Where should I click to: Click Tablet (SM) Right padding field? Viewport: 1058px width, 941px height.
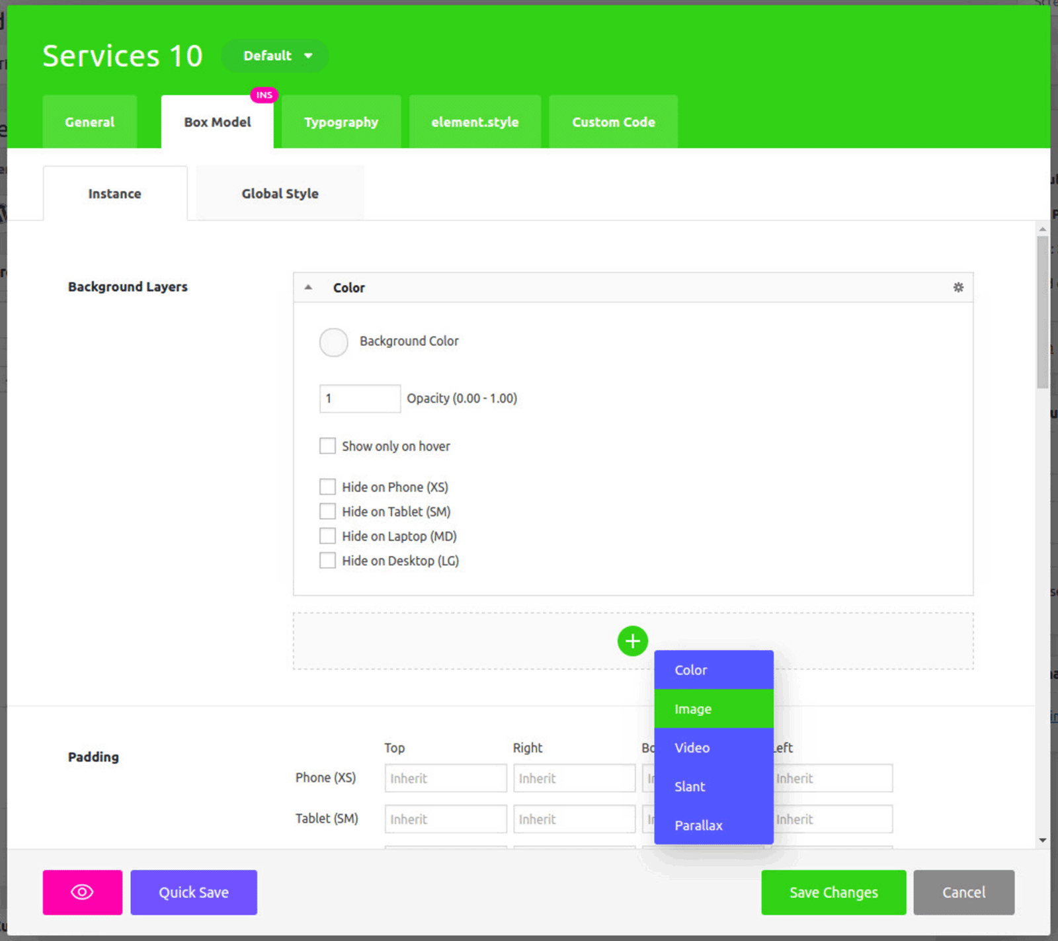(575, 819)
